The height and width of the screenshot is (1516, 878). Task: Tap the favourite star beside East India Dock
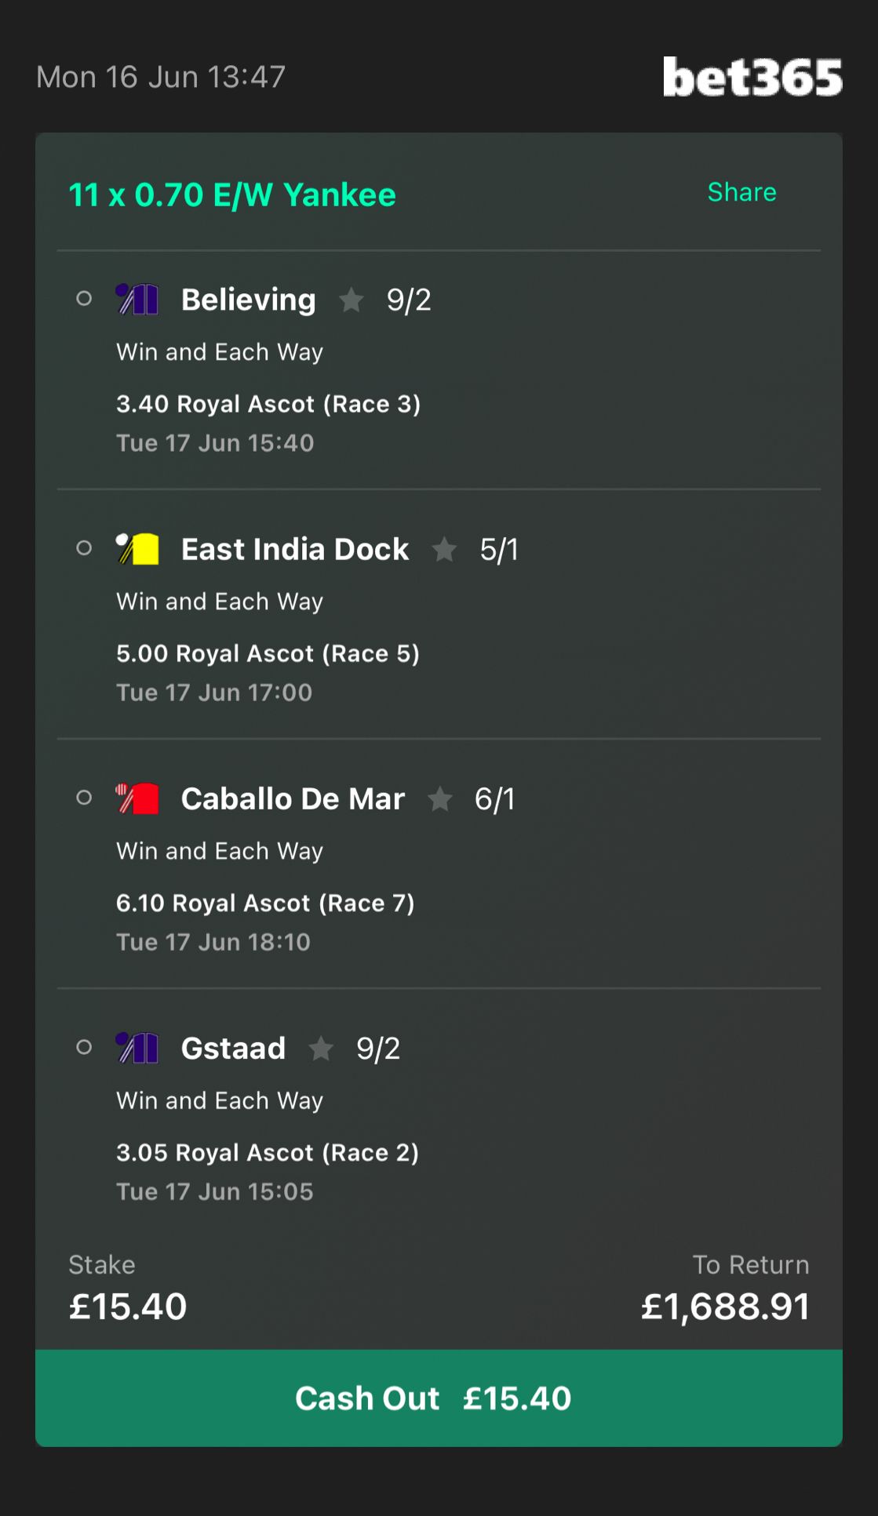pos(444,549)
